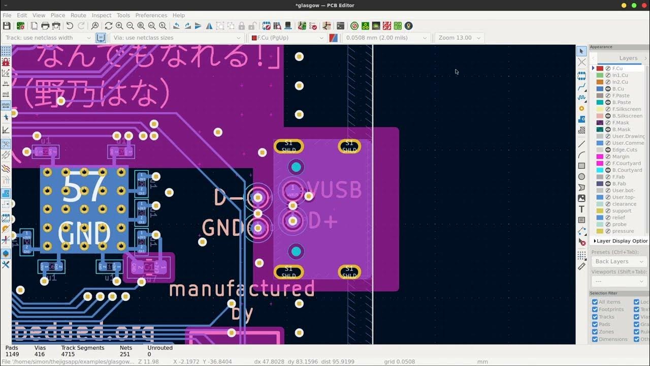Viewport: 650px width, 366px height.
Task: Click F.Cu red color swatch
Action: tap(600, 68)
